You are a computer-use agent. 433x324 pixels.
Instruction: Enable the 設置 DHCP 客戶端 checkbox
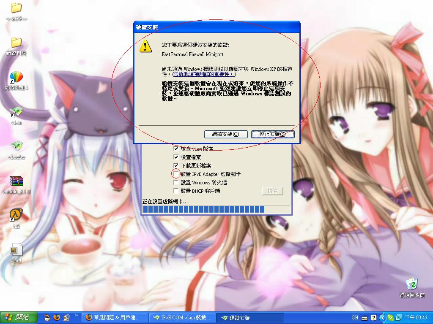point(176,191)
